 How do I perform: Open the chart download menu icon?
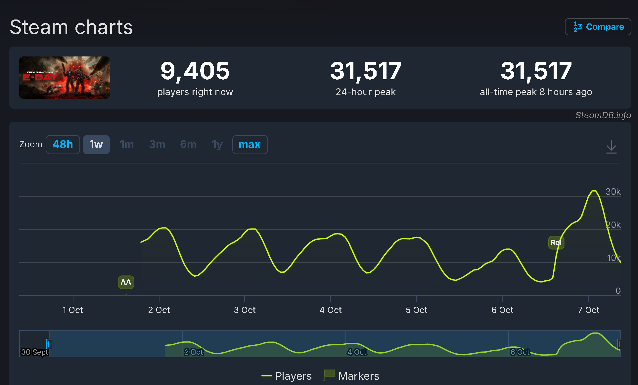[611, 147]
